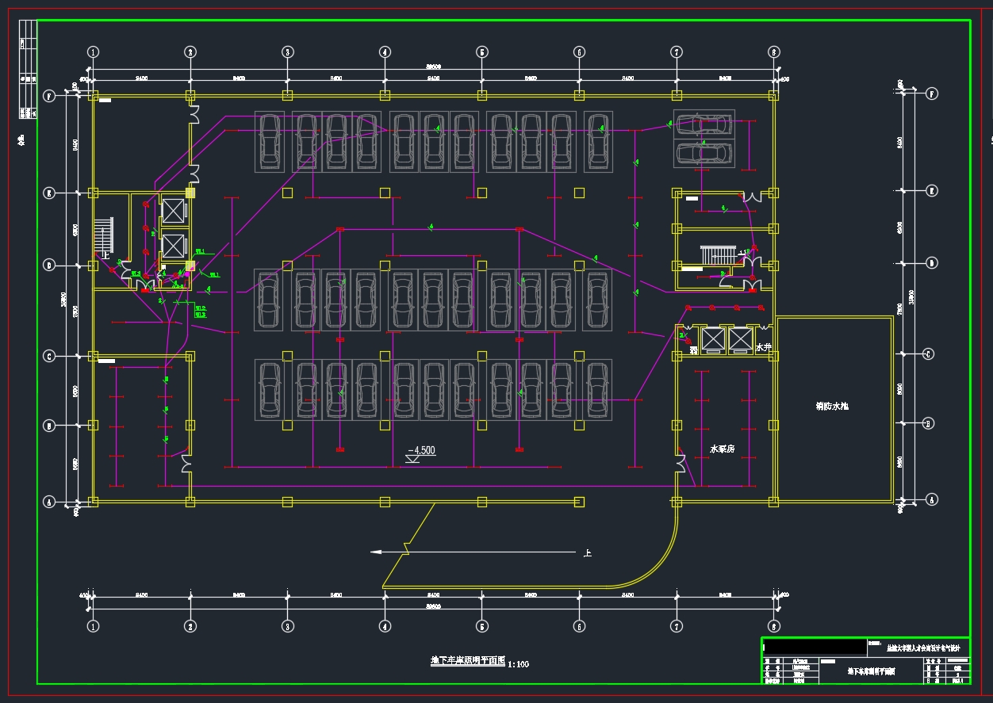This screenshot has height=703, width=993.
Task: Click the left-side axis bubble labeled C
Action: coord(49,357)
